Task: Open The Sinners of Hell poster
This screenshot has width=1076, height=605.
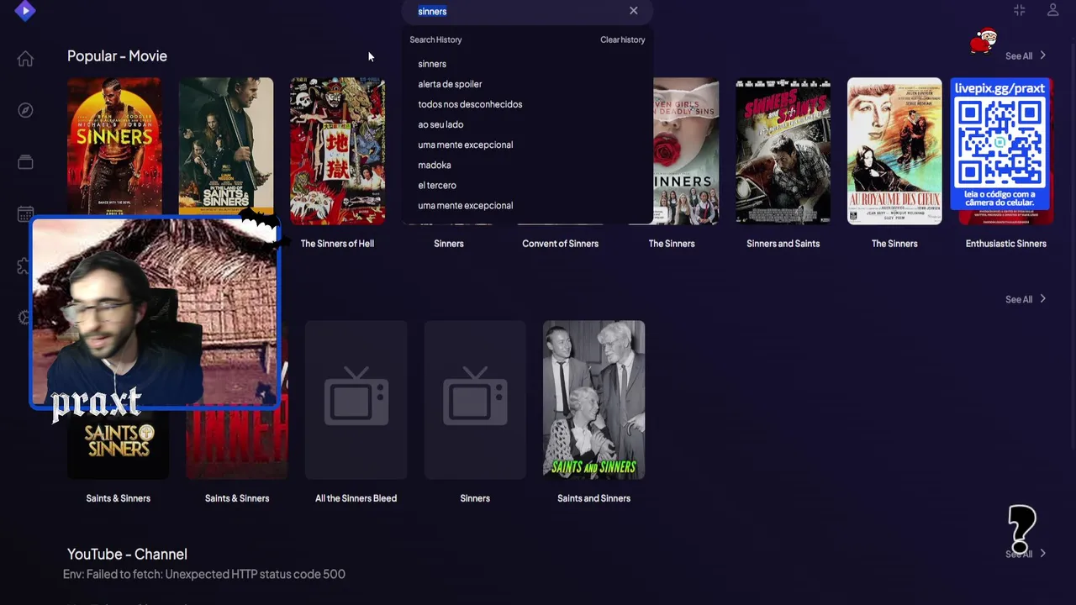Action: click(x=337, y=150)
